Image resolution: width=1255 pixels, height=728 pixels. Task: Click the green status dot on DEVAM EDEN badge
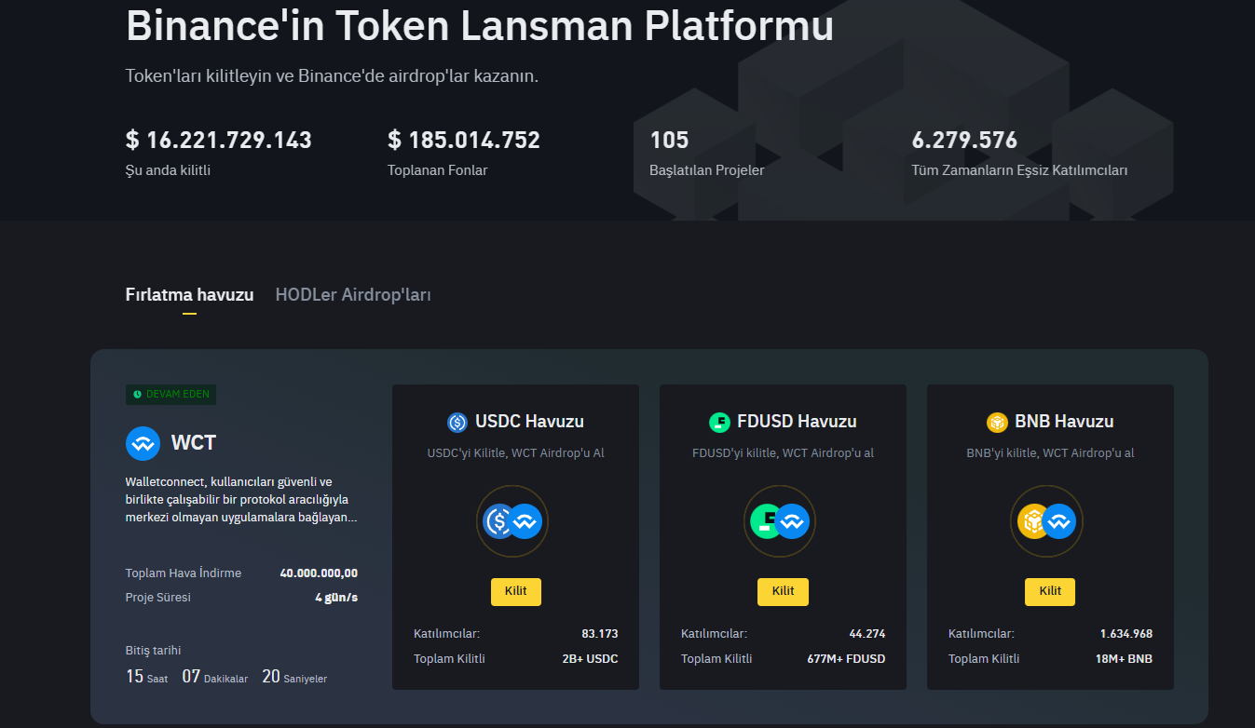point(137,395)
